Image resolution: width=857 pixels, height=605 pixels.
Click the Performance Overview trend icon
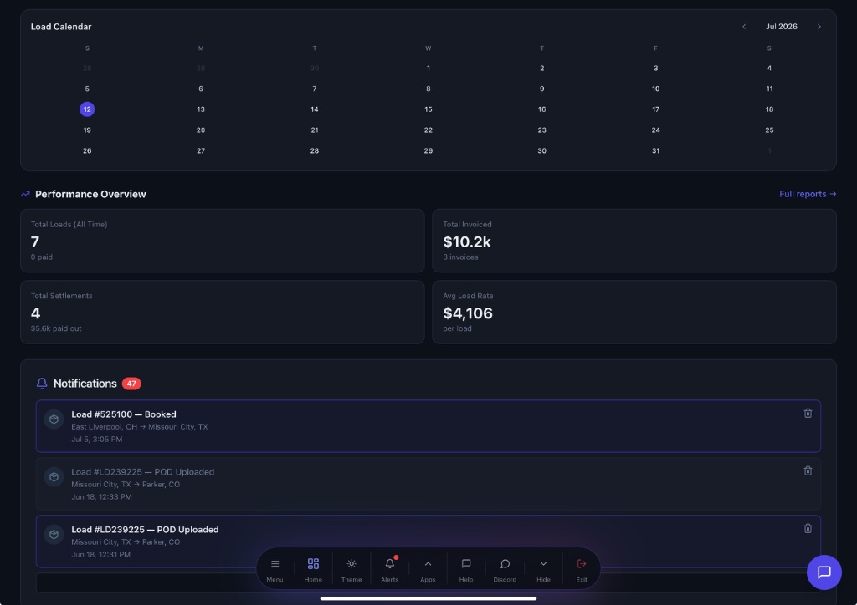point(25,194)
